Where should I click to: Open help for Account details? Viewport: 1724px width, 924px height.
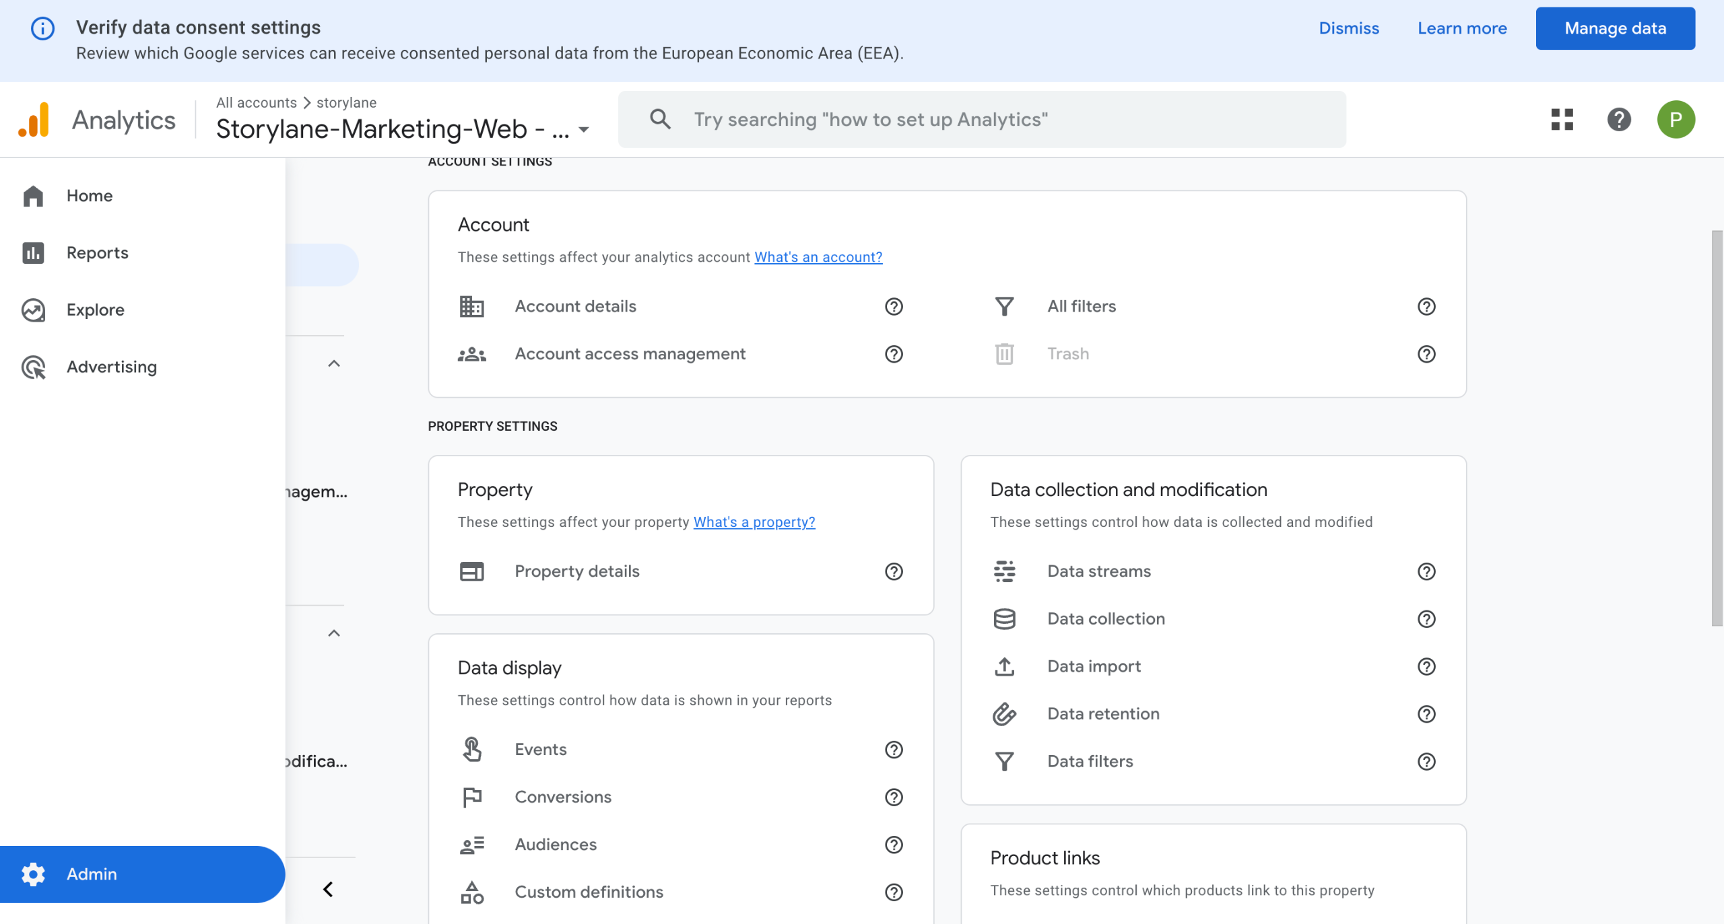[894, 307]
